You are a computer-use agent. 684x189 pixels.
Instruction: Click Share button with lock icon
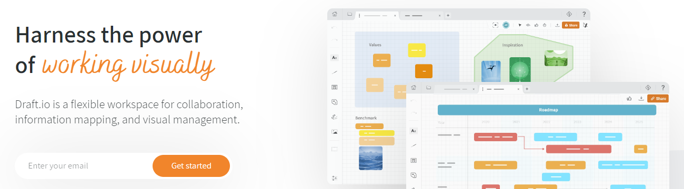570,25
